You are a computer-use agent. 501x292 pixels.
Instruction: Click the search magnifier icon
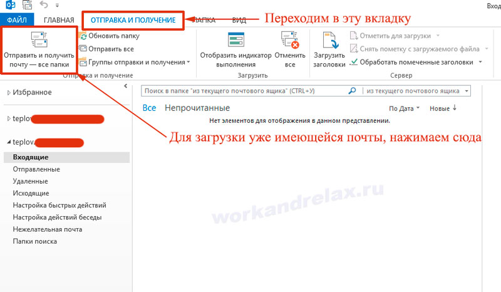click(x=352, y=91)
